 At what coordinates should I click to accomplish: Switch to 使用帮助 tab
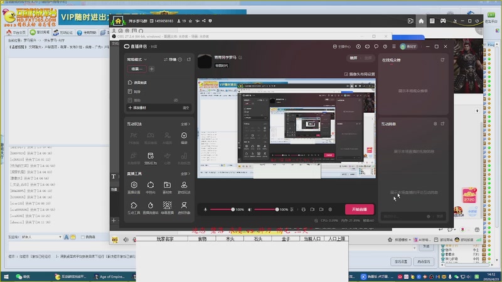(87, 33)
